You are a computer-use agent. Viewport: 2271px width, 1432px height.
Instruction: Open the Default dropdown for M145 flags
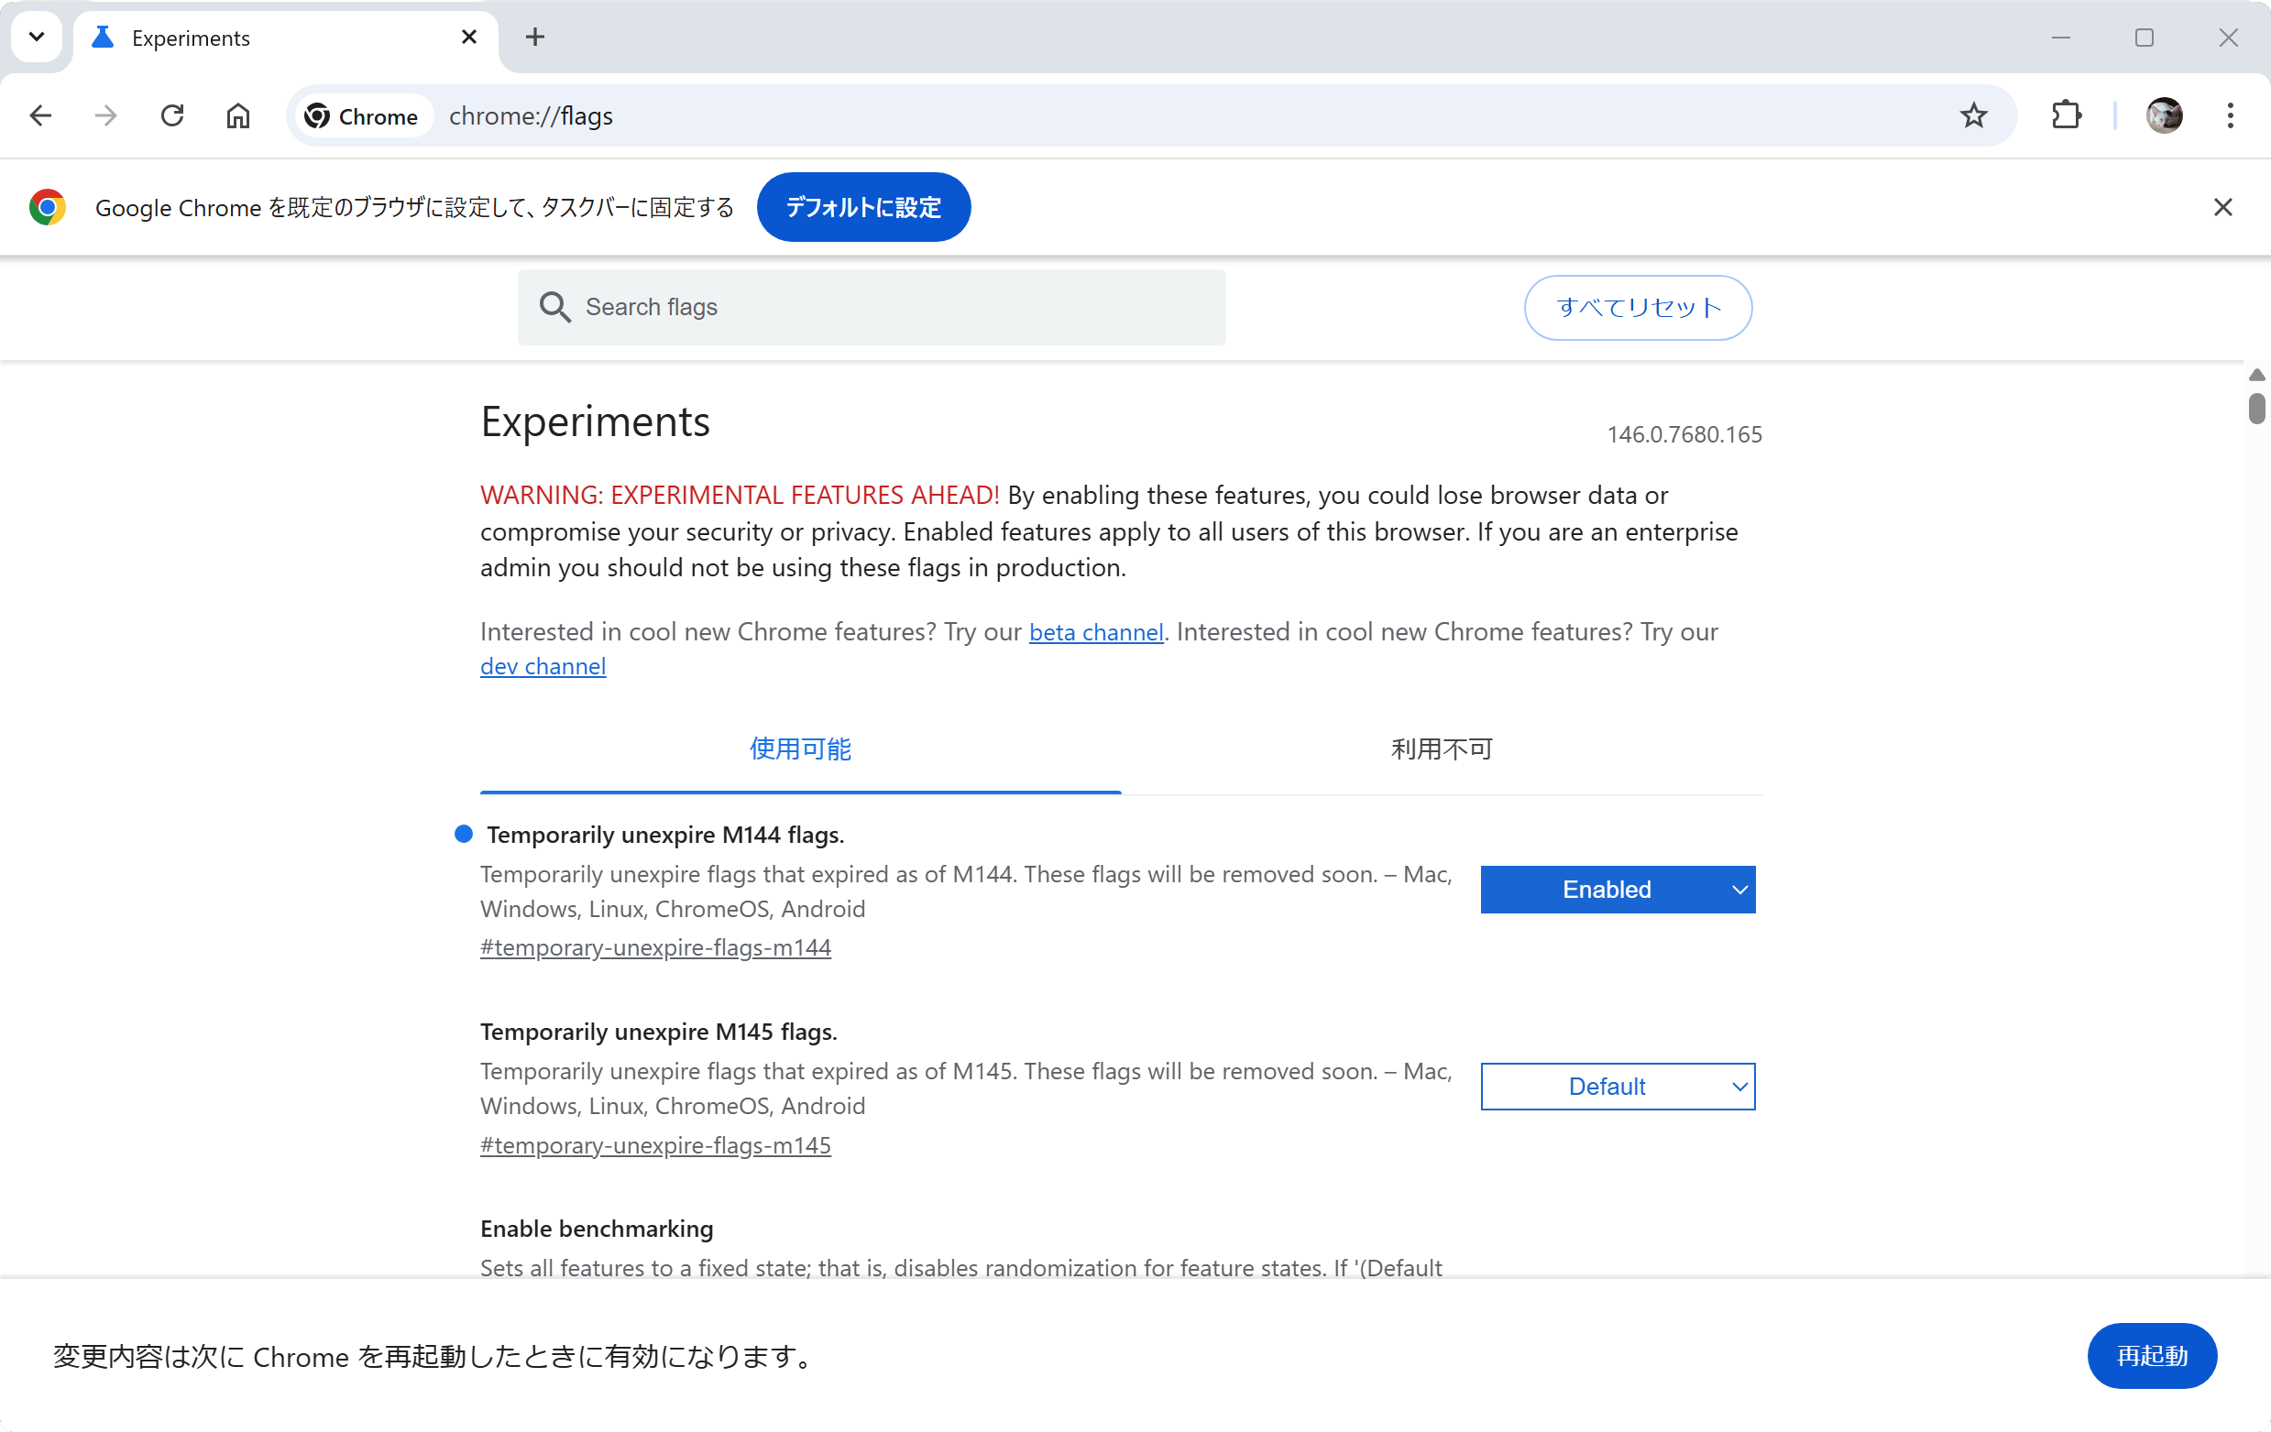point(1618,1086)
